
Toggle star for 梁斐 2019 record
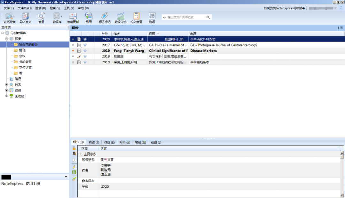[85, 62]
